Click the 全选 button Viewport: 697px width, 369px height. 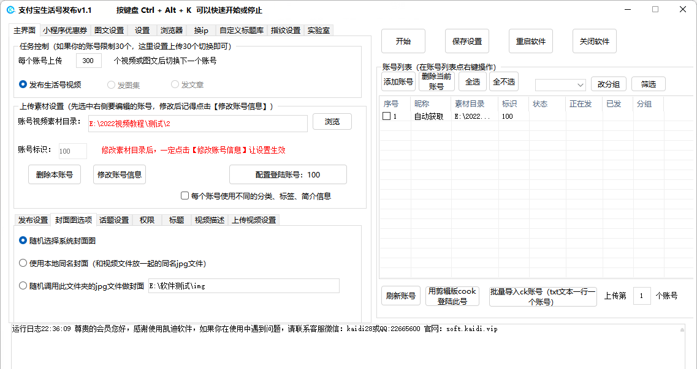click(473, 81)
